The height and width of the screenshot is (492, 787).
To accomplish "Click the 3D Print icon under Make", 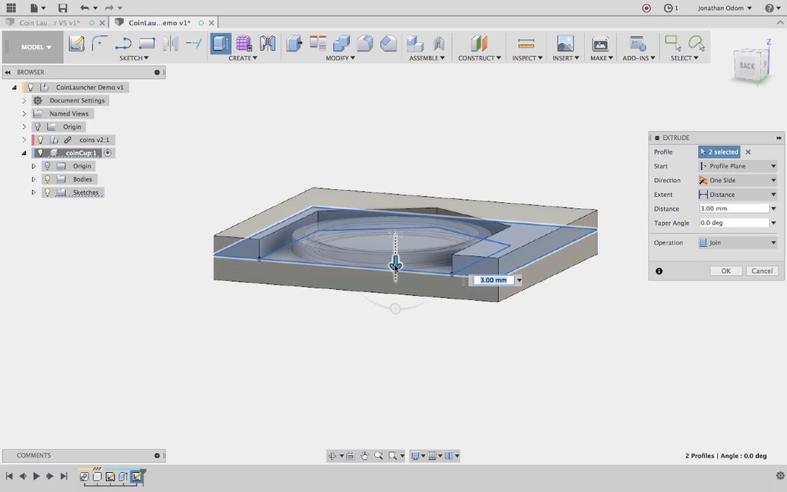I will tap(600, 44).
